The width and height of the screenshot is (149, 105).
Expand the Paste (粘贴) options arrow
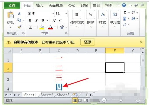click(x=10, y=27)
